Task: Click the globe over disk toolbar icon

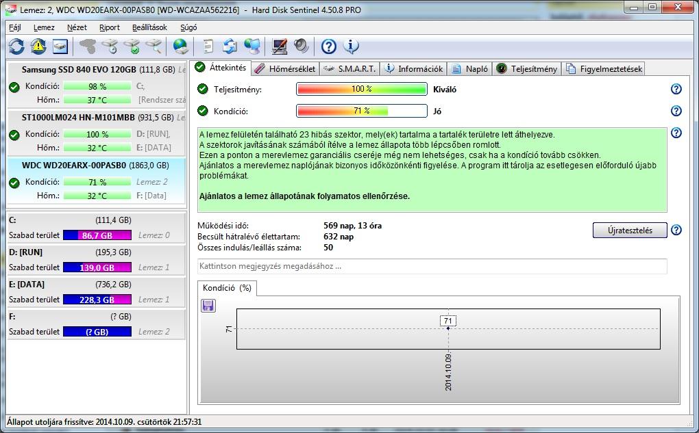Action: click(x=180, y=47)
